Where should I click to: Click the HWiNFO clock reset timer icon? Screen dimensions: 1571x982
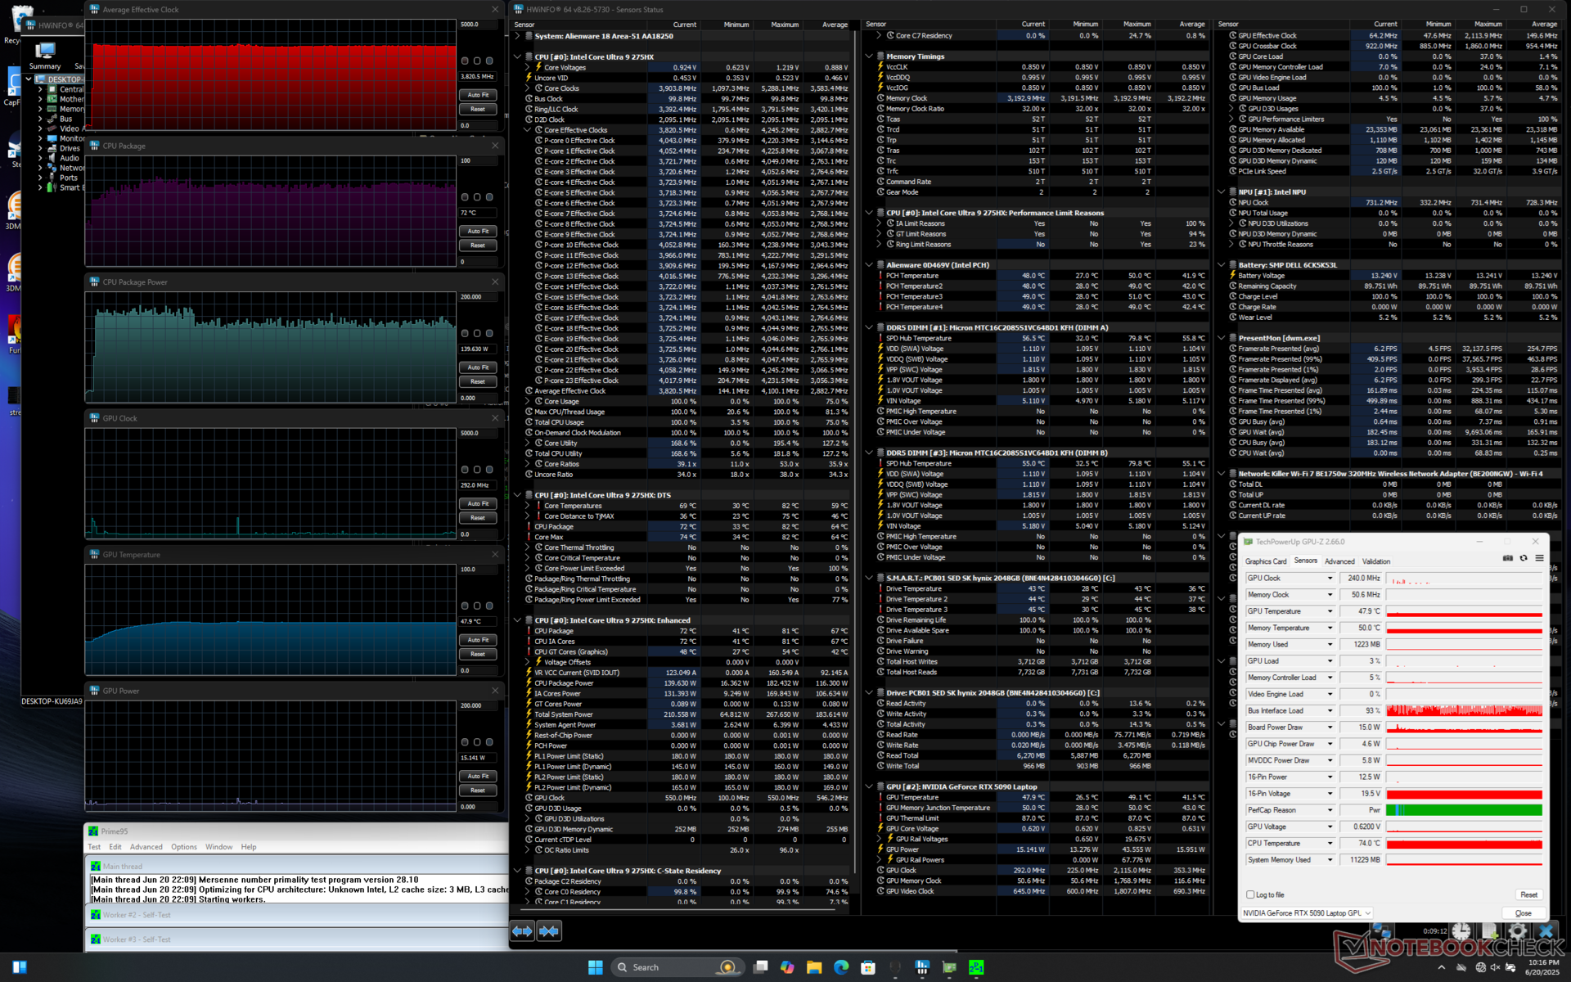point(1461,931)
